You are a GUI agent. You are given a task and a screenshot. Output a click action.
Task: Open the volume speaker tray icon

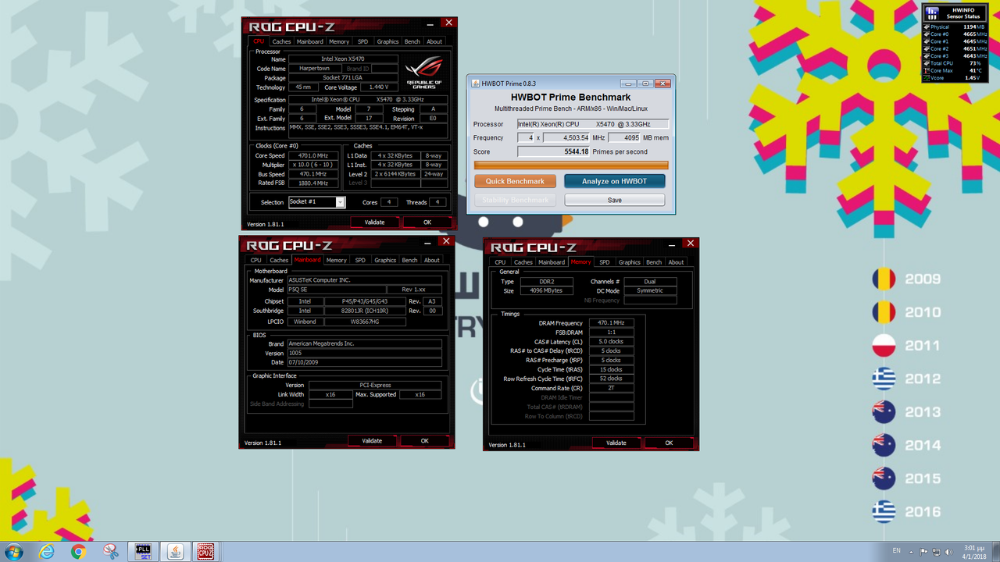948,551
